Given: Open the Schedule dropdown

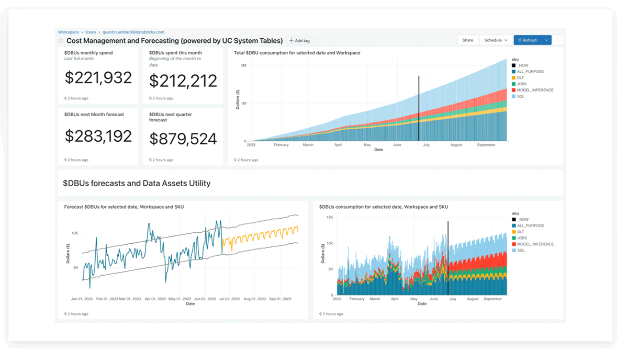Looking at the screenshot, I should coord(496,40).
